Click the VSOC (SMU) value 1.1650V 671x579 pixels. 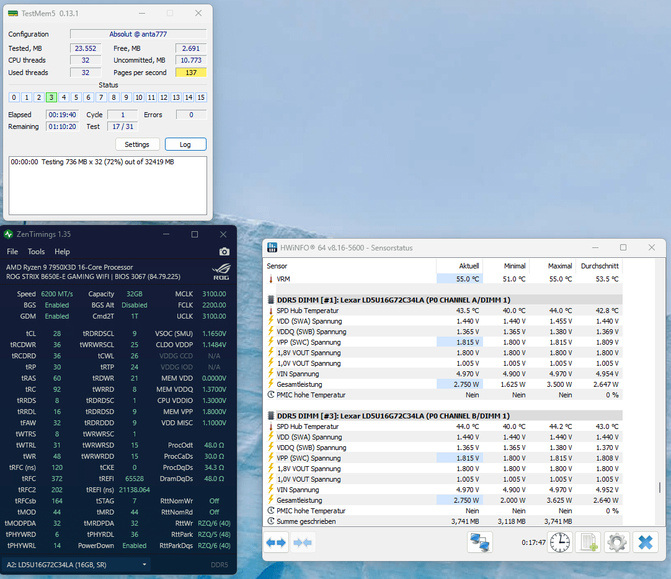point(214,334)
